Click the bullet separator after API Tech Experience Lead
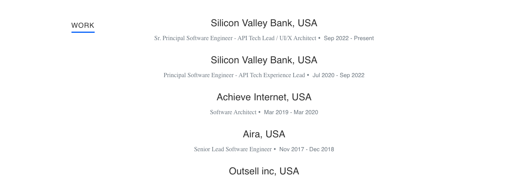The height and width of the screenshot is (179, 532). pyautogui.click(x=308, y=75)
